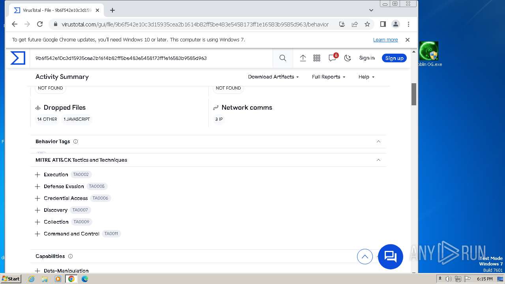
Task: Open Internet Explorer from taskbar
Action: 32,279
